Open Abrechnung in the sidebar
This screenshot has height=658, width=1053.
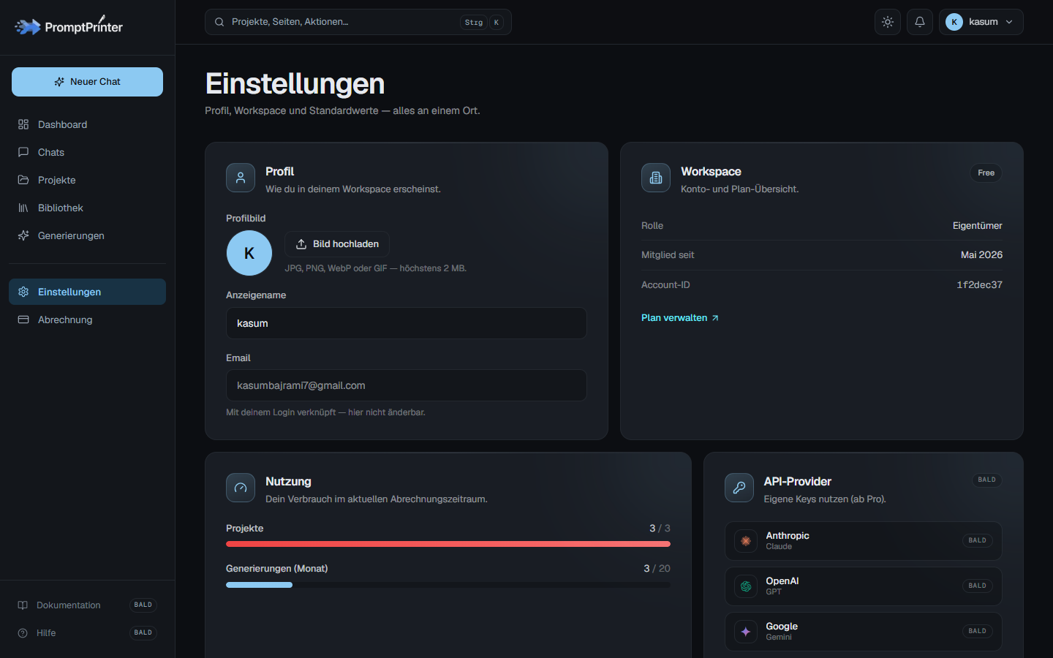click(x=87, y=319)
